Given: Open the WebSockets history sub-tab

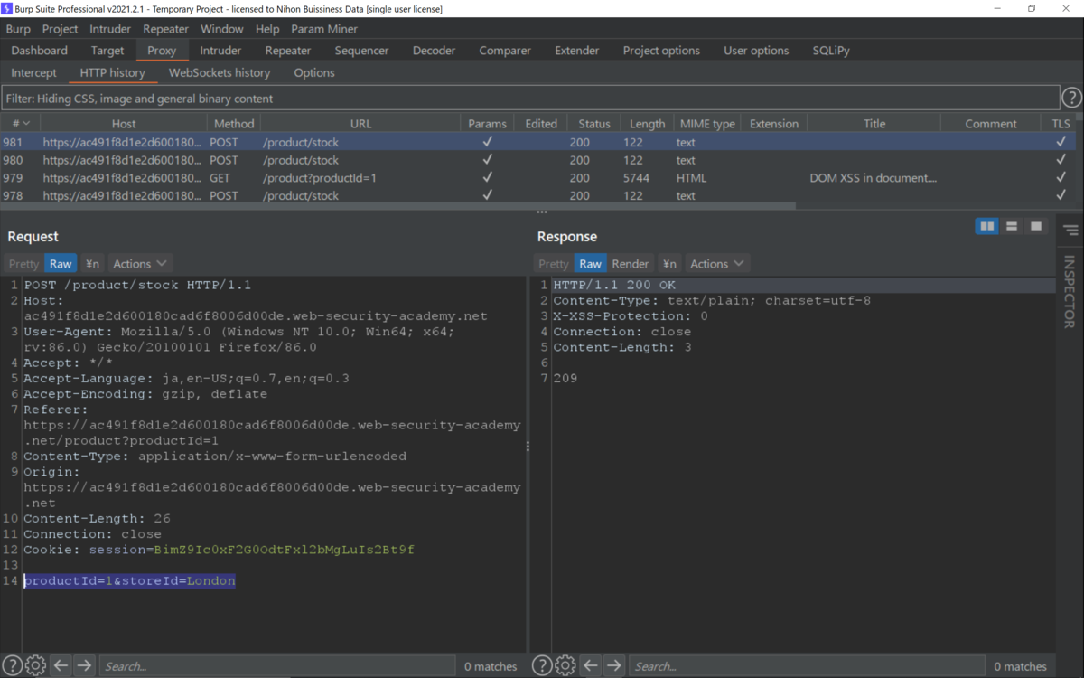Looking at the screenshot, I should 220,72.
